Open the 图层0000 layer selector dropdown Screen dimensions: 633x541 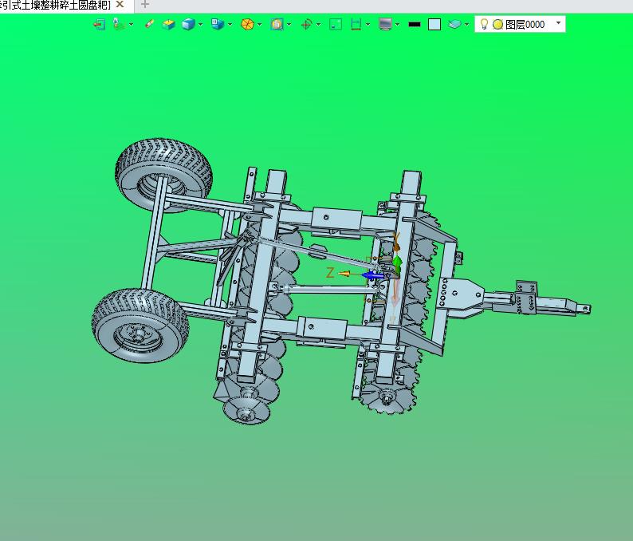(558, 23)
